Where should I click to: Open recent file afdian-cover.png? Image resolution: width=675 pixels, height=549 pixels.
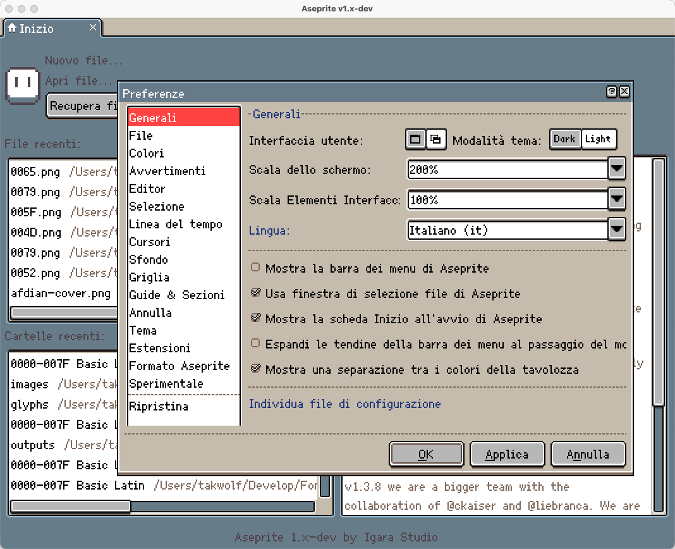click(63, 293)
